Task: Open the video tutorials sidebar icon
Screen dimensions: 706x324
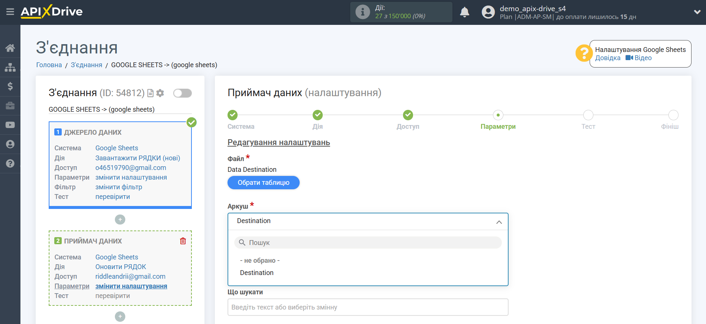Action: (x=10, y=125)
